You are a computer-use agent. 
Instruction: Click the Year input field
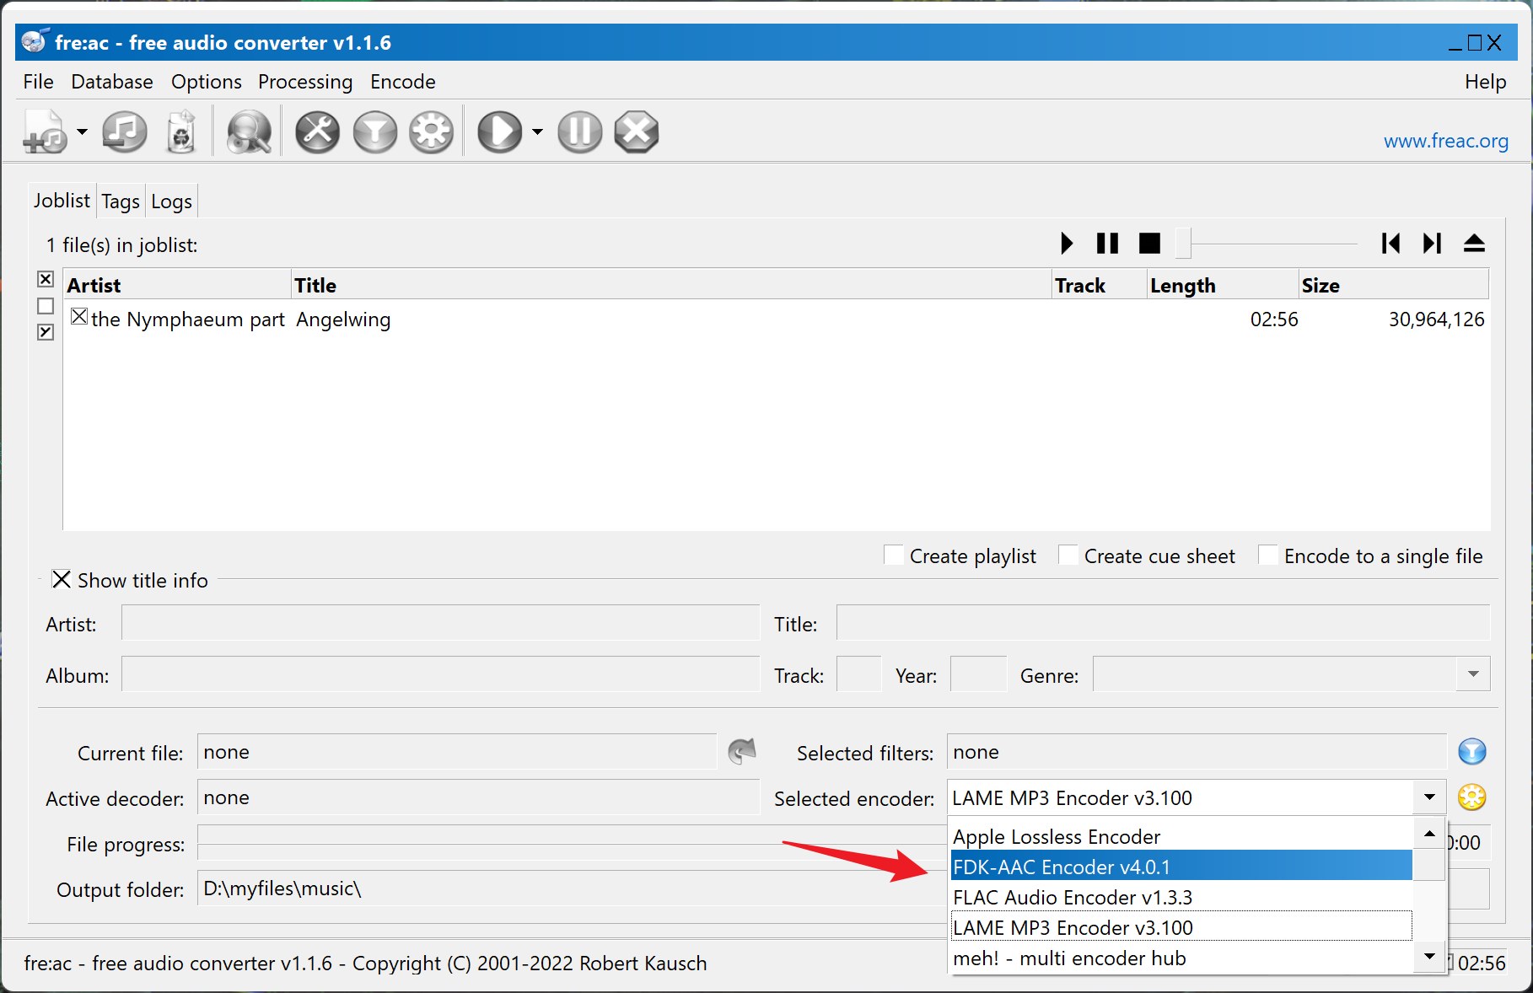point(978,675)
